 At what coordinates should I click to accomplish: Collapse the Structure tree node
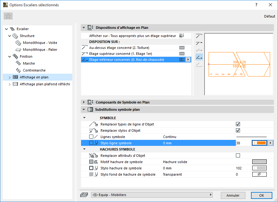(9, 36)
